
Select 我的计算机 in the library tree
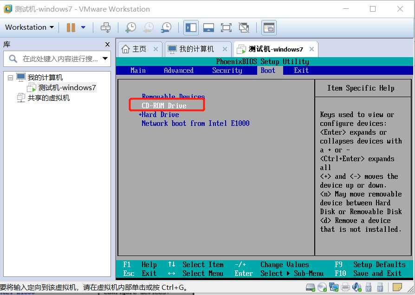(45, 77)
